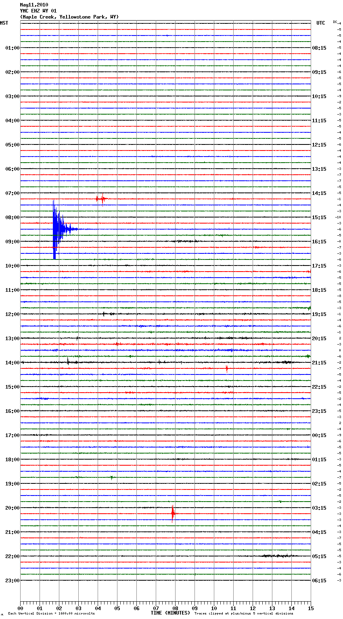The width and height of the screenshot is (343, 619).
Task: Select the station code YMC EHZ WY 01
Action: coord(38,11)
